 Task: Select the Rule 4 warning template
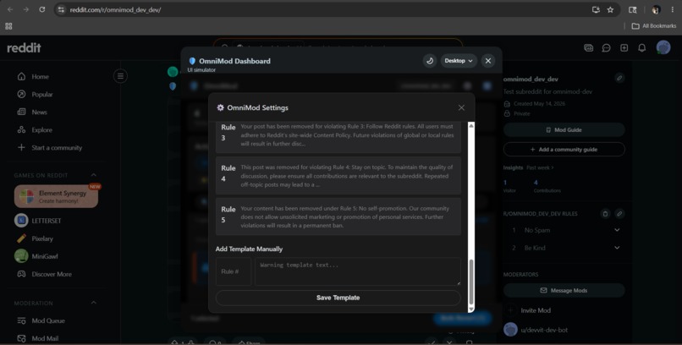click(338, 176)
